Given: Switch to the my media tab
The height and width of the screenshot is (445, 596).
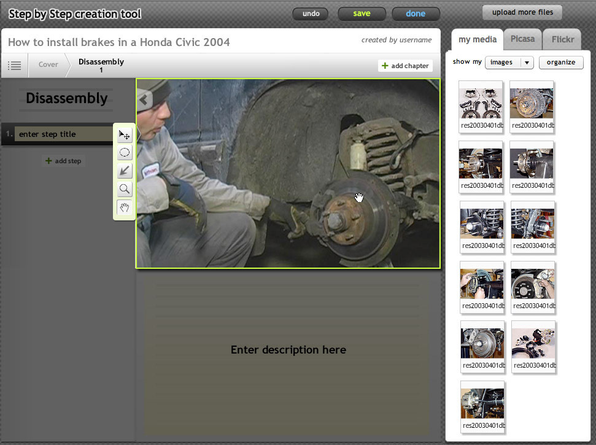Looking at the screenshot, I should pos(478,39).
